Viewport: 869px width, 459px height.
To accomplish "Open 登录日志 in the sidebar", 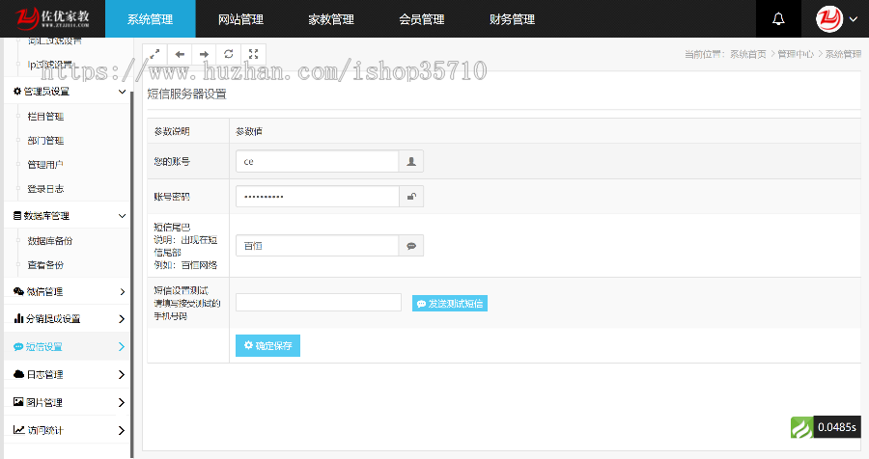I will (46, 189).
